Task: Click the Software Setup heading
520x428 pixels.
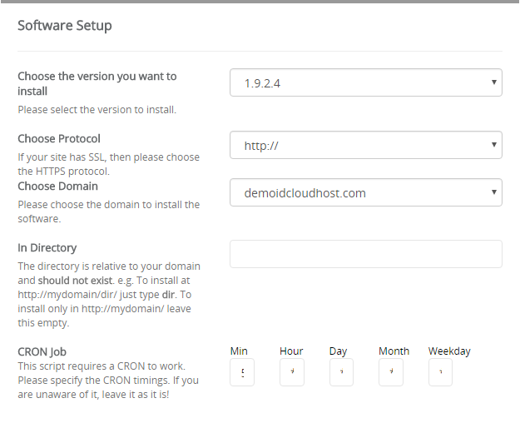Action: pyautogui.click(x=65, y=25)
